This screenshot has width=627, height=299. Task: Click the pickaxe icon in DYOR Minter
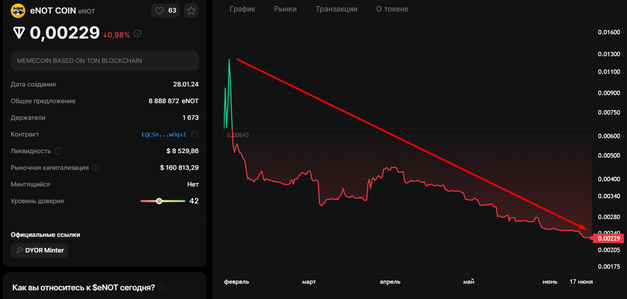(19, 250)
